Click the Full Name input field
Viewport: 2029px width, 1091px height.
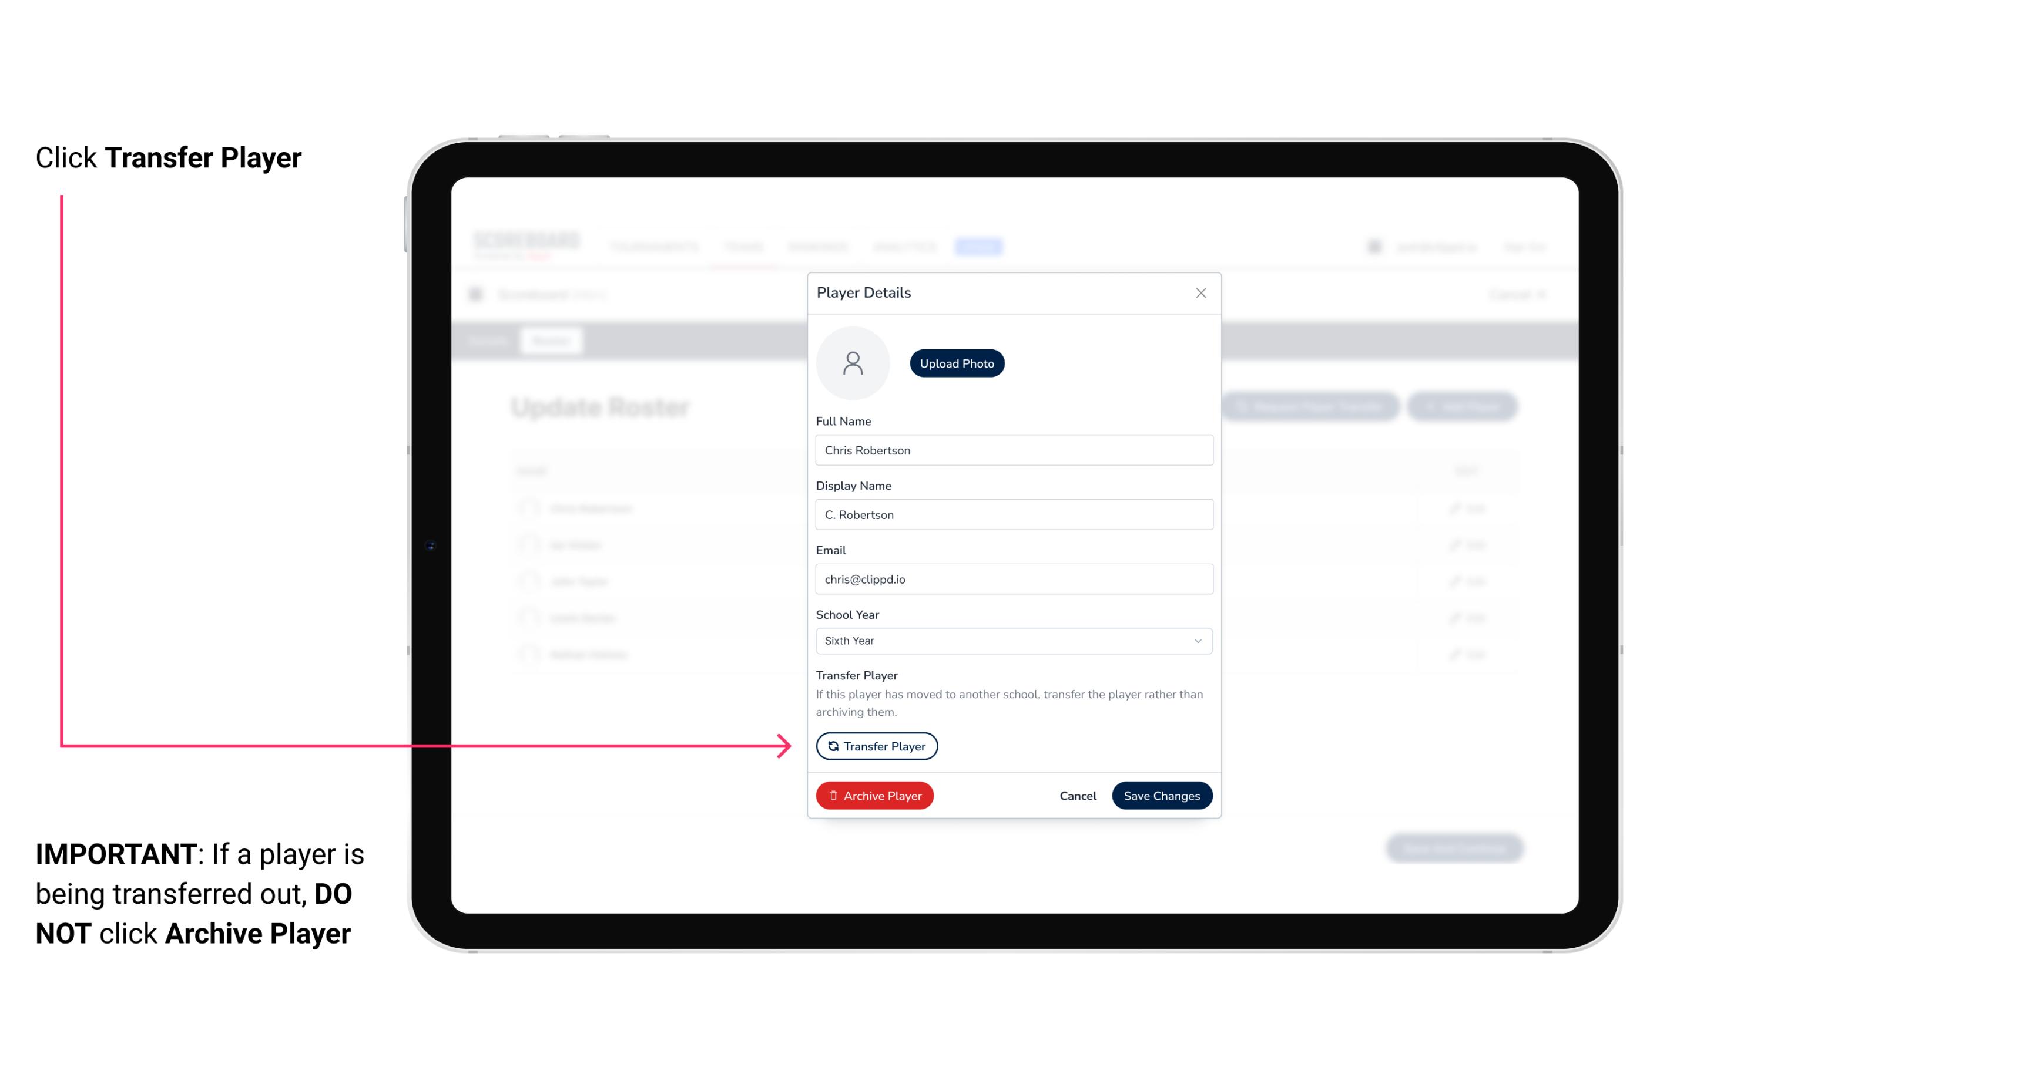(1012, 449)
